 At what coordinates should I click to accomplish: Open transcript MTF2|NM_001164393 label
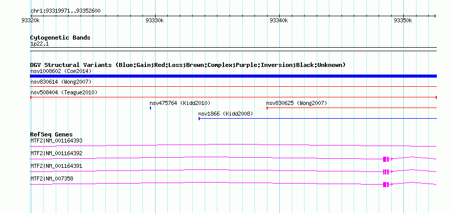(56, 141)
